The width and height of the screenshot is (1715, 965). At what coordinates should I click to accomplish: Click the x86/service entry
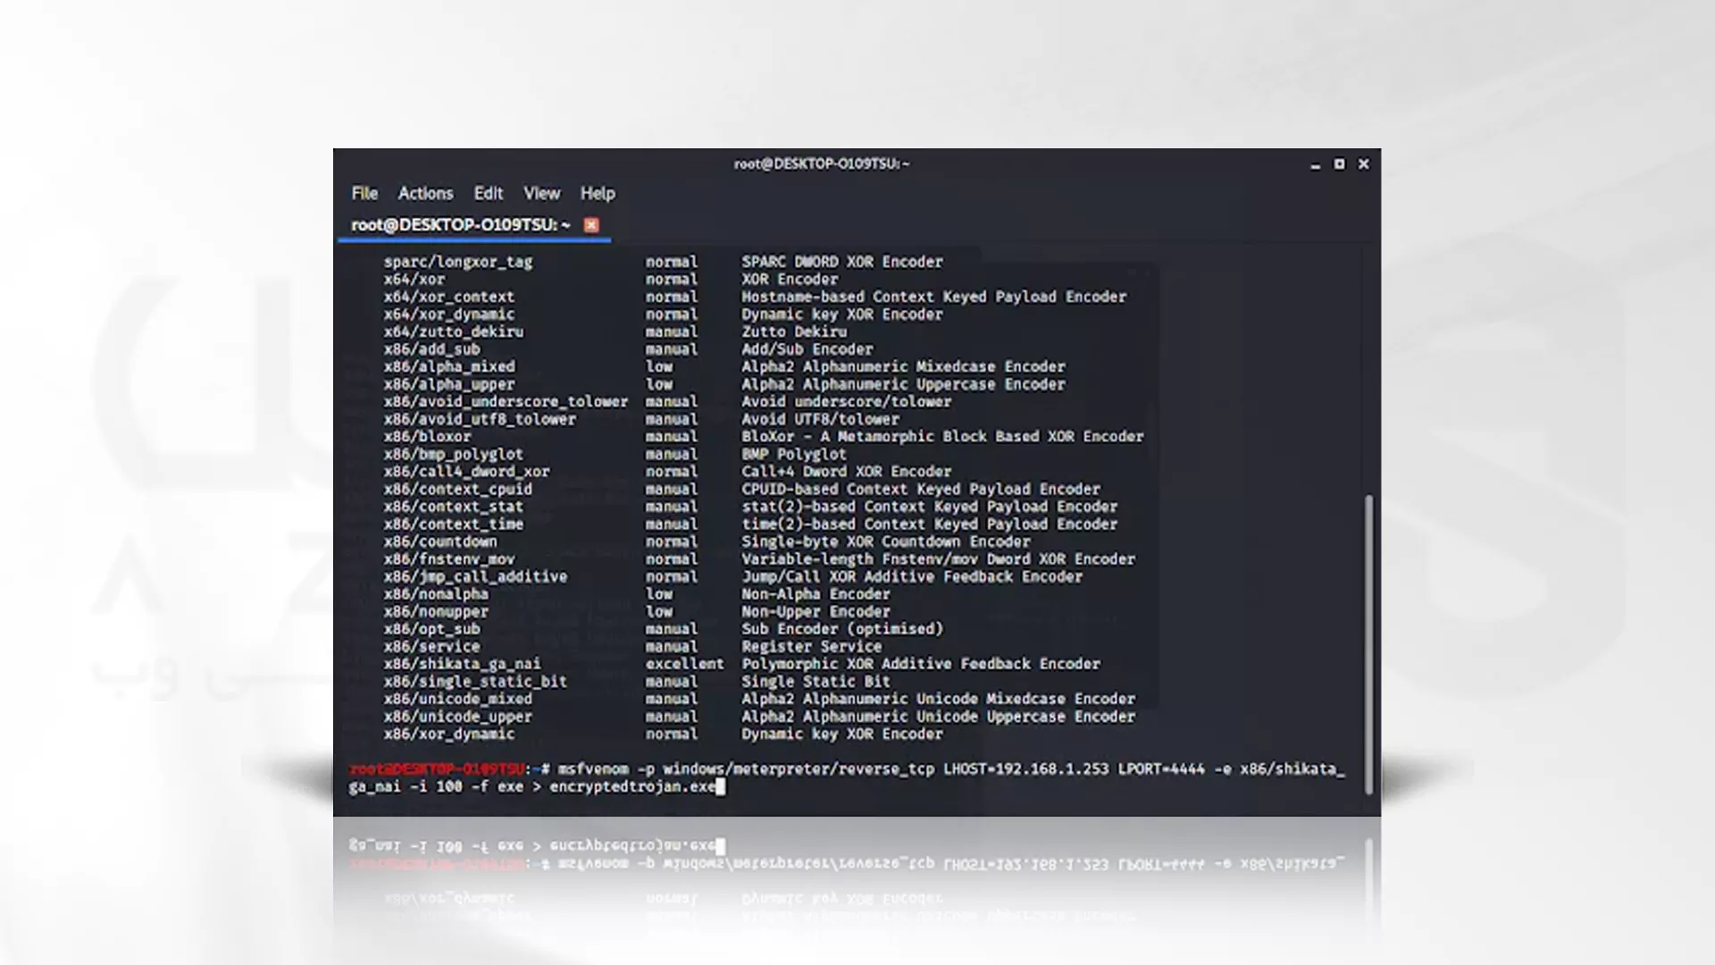(x=432, y=646)
